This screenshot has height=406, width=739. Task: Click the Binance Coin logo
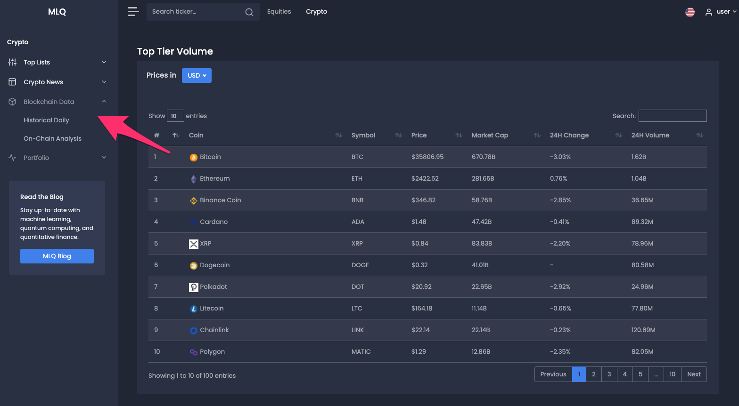[193, 200]
